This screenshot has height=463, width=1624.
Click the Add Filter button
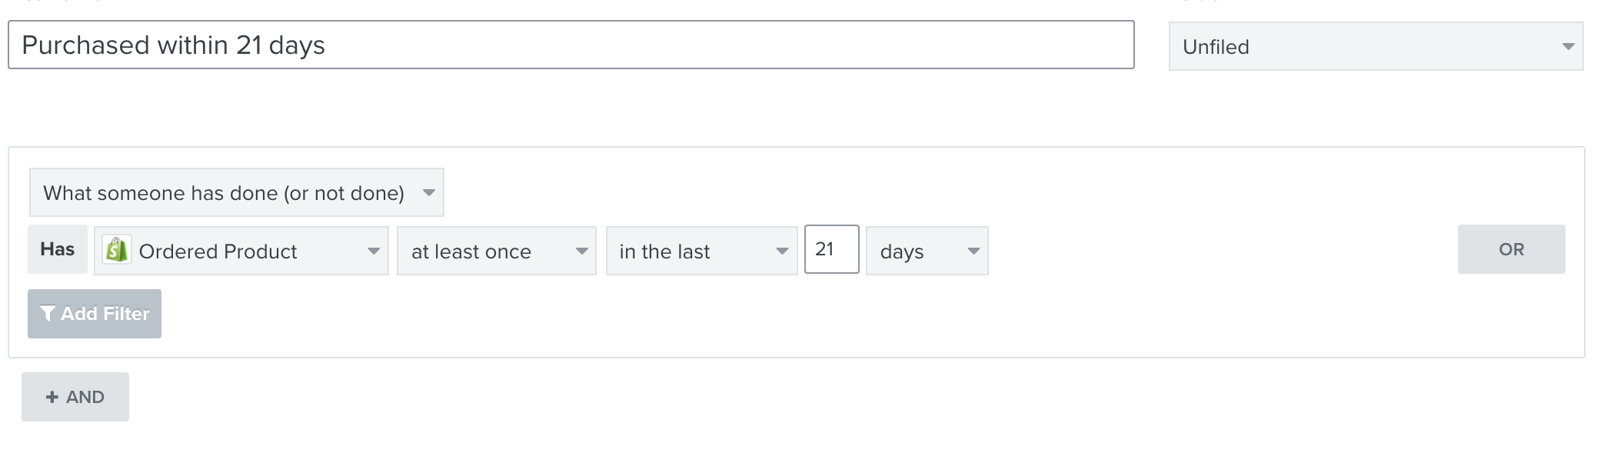pyautogui.click(x=95, y=314)
